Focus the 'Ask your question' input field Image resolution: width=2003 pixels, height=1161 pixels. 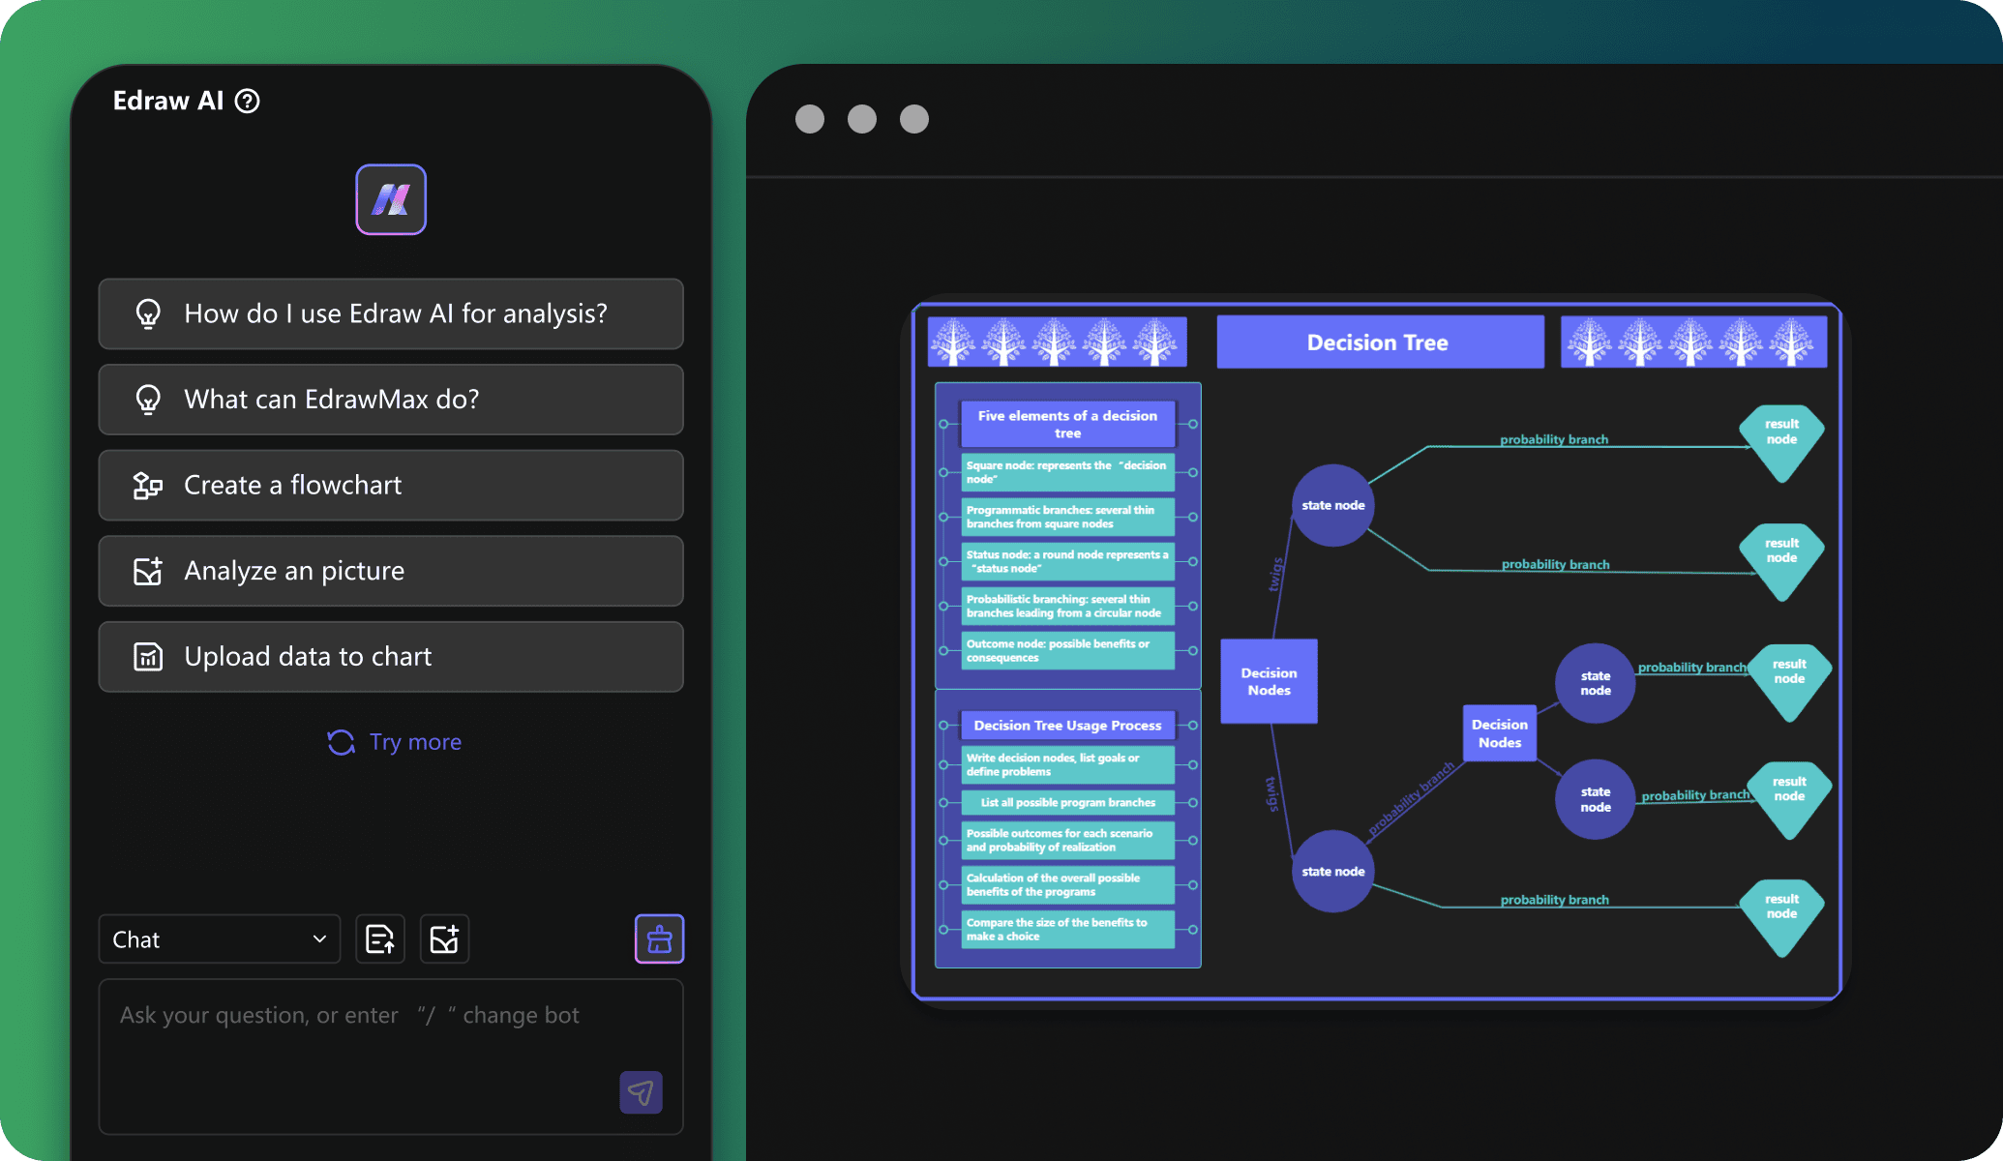click(391, 1057)
